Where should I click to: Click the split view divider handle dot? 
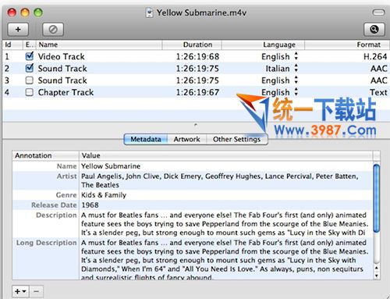[196, 125]
